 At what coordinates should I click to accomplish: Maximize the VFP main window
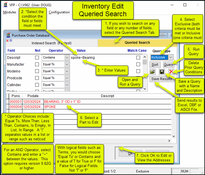coord(185,5)
